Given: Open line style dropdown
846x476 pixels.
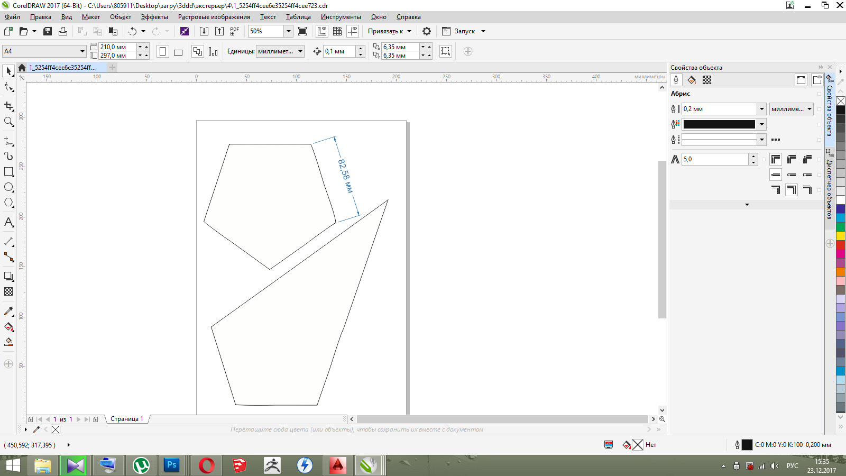Looking at the screenshot, I should click(x=761, y=140).
